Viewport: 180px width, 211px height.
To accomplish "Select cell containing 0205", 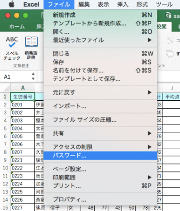I will (x=23, y=136).
